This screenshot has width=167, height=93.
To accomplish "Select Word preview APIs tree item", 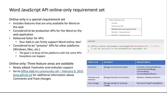I will pos(117,26).
